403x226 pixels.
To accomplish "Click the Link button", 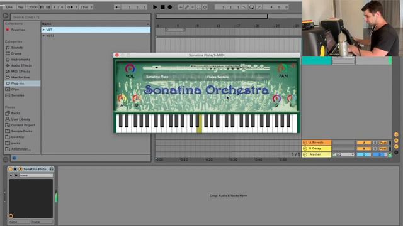I will [x=9, y=7].
